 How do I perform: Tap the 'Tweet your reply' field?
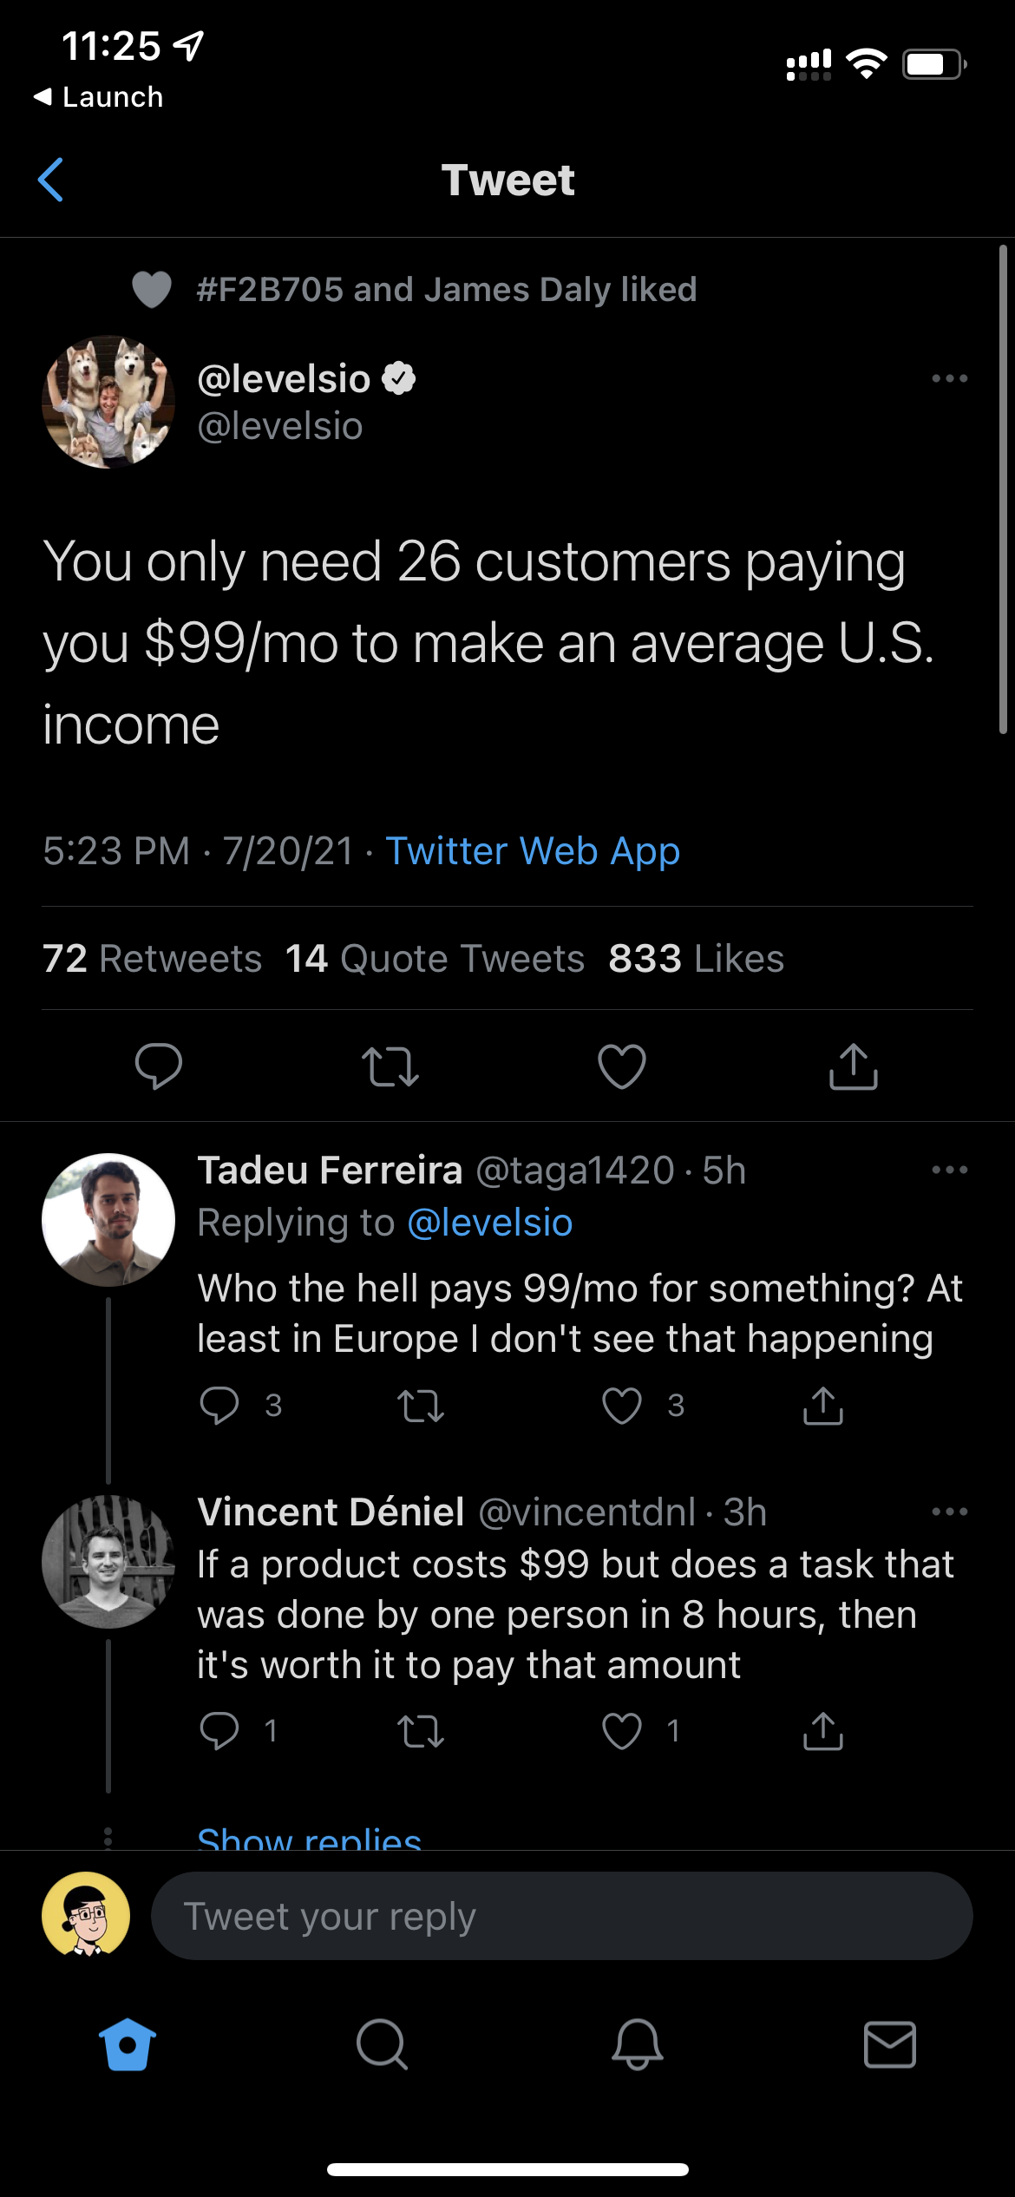[x=561, y=1916]
